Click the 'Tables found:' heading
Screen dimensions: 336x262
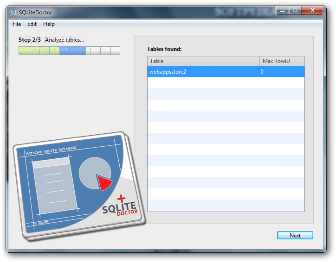(x=164, y=49)
